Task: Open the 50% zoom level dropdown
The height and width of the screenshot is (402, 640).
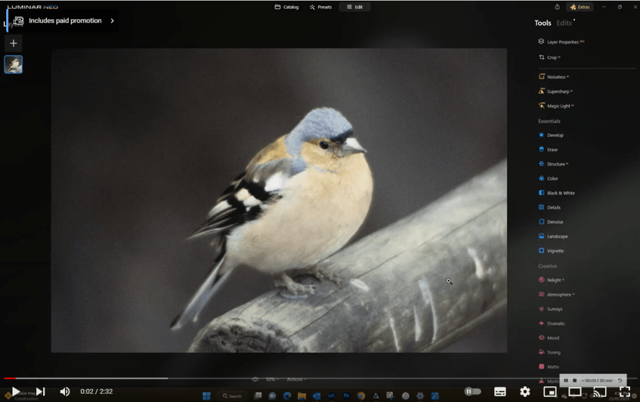Action: [270, 378]
